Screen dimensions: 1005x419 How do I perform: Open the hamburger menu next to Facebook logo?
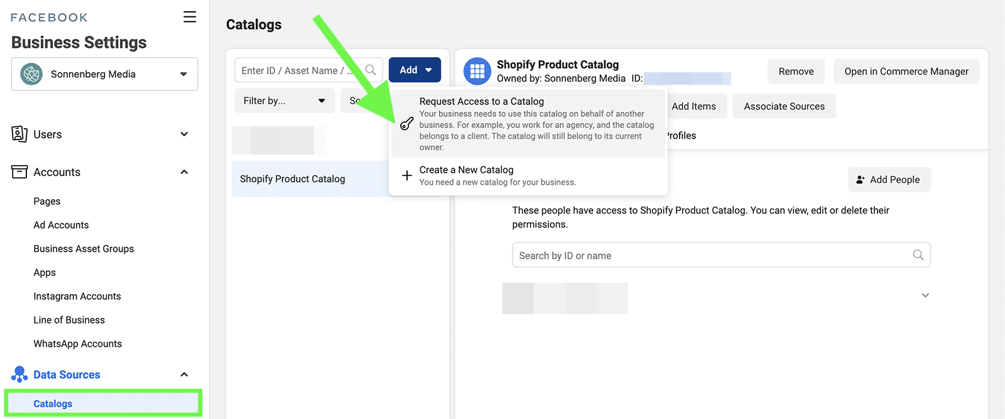click(x=190, y=17)
